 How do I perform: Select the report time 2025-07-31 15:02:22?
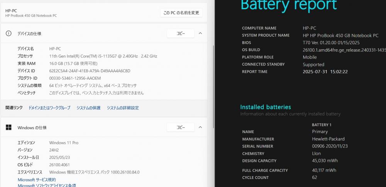[x=325, y=72]
